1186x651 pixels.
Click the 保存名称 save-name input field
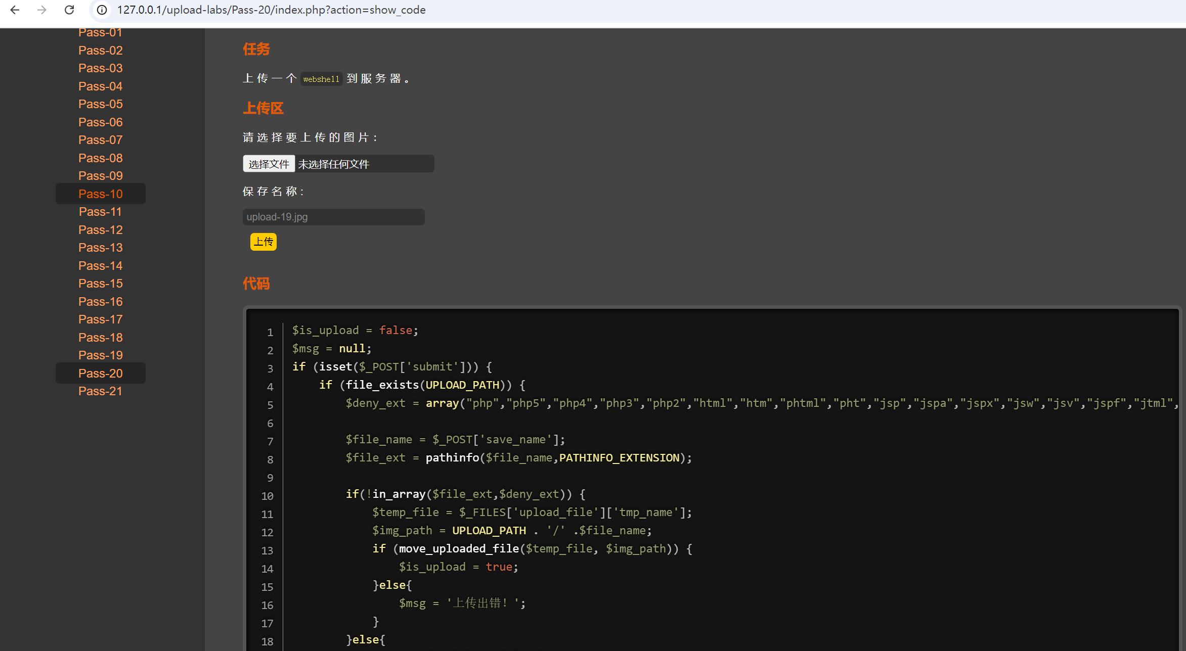click(x=333, y=217)
